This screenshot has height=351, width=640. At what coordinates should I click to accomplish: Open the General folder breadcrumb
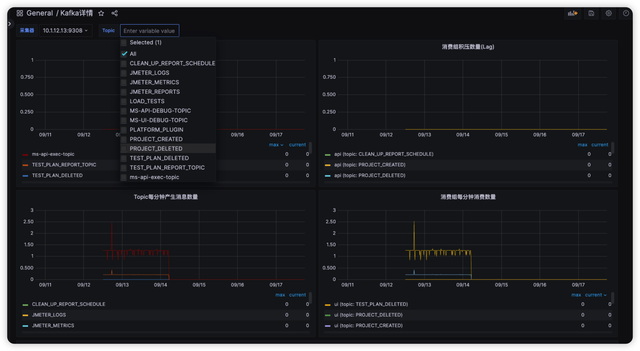[39, 13]
